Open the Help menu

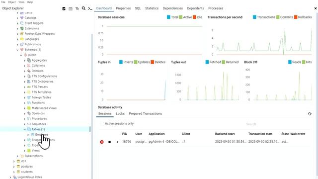[x=30, y=2]
